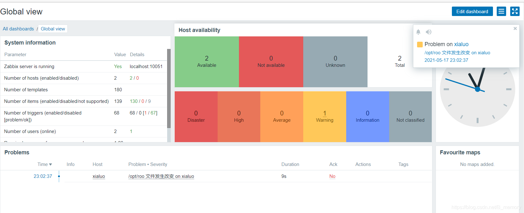524x213 pixels.
Task: Click the Total hosts count tile
Action: (400, 62)
